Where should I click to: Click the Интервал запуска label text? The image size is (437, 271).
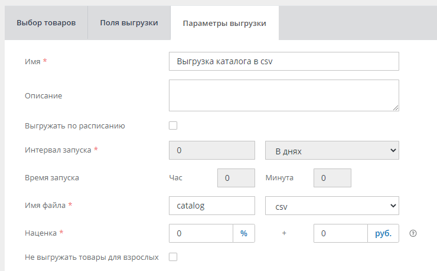(58, 150)
